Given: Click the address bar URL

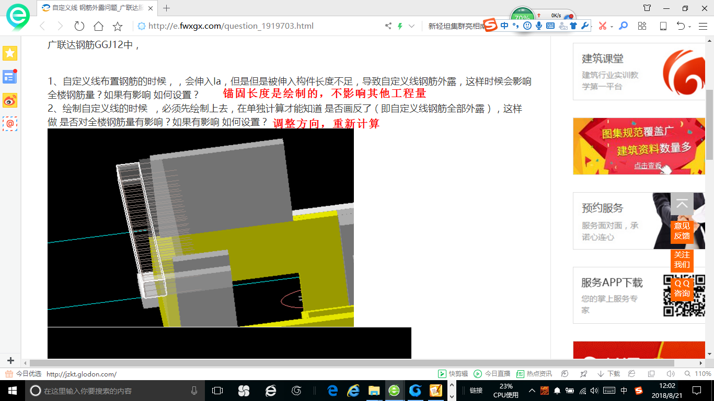Looking at the screenshot, I should (x=231, y=26).
